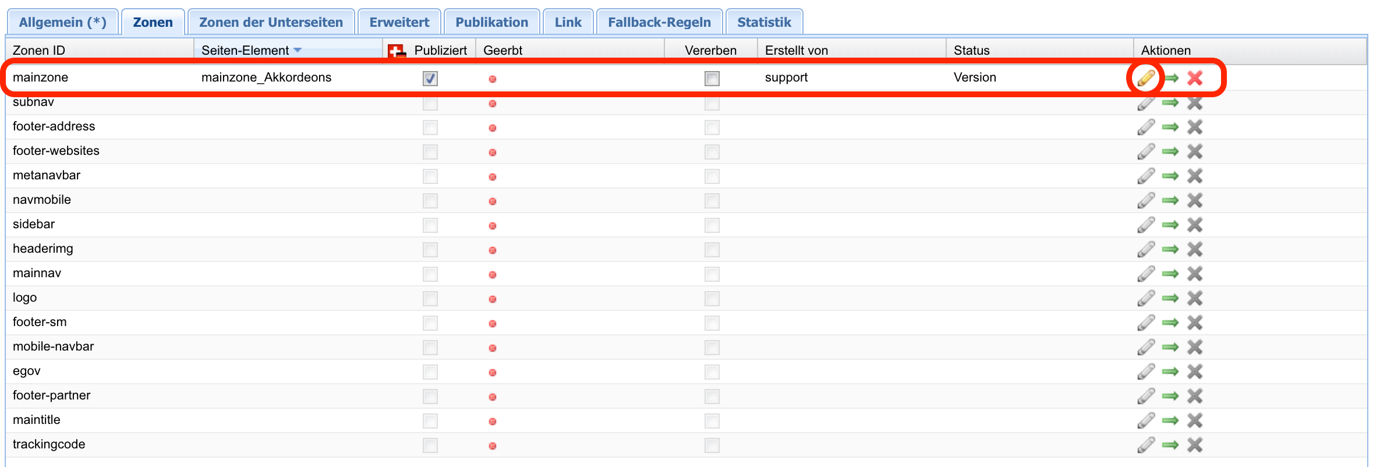Open the Publikation tab
The height and width of the screenshot is (467, 1373).
tap(492, 22)
